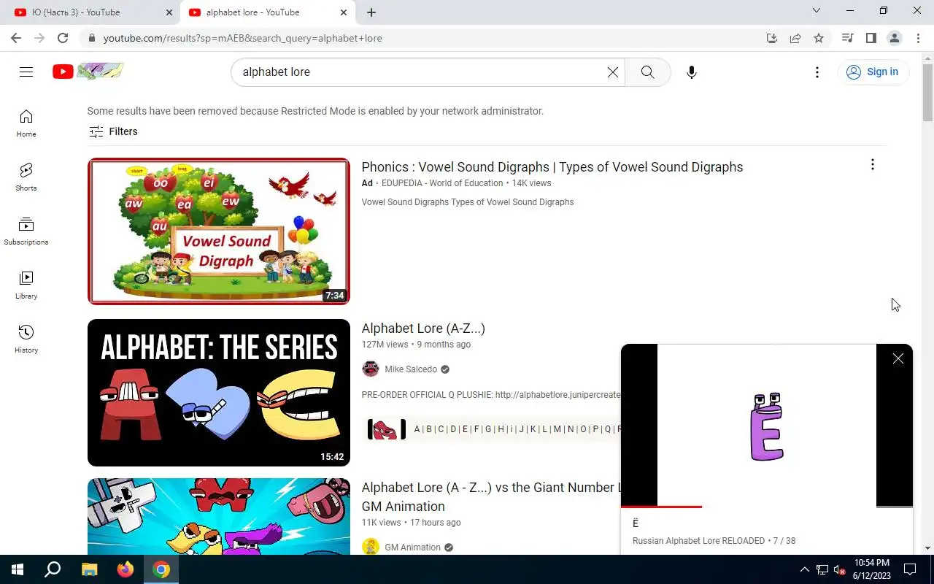Viewport: 934px width, 584px height.
Task: Open the Windows notification center
Action: click(910, 569)
